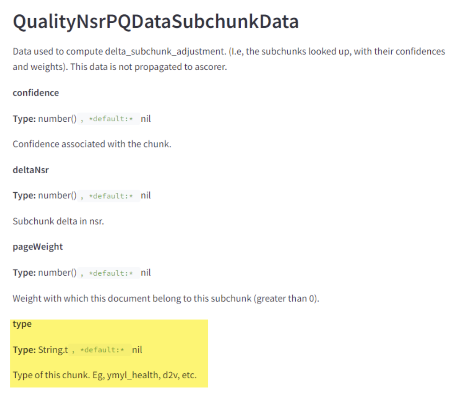Click the default code tag under pageWeight
Screen dimensions: 451x399
(x=109, y=273)
